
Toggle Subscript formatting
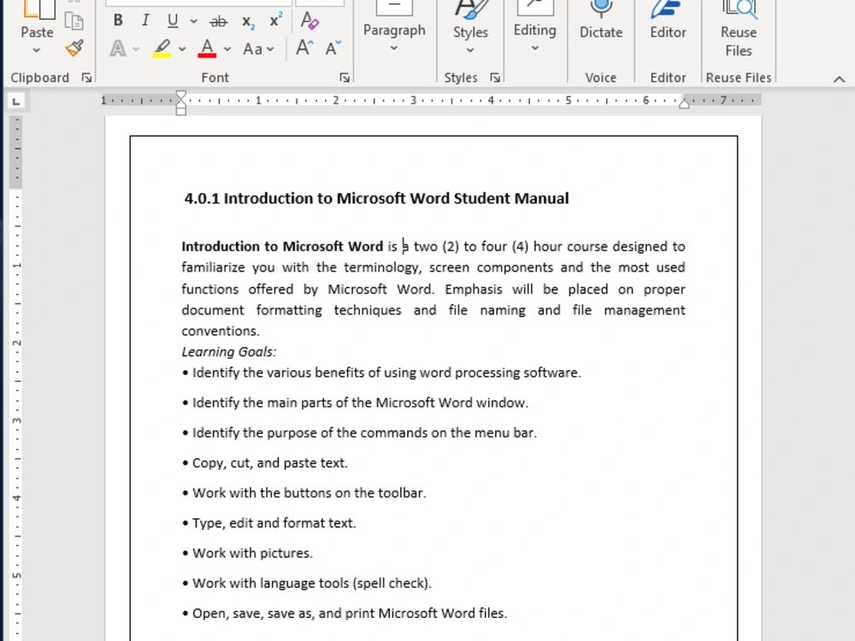tap(248, 21)
